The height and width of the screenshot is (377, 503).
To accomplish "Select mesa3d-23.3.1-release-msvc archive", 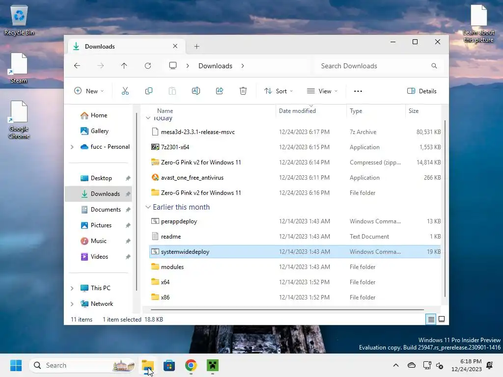I will tap(295, 132).
